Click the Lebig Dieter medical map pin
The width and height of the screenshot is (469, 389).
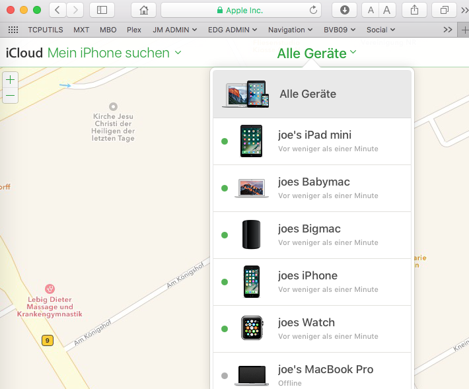[50, 289]
